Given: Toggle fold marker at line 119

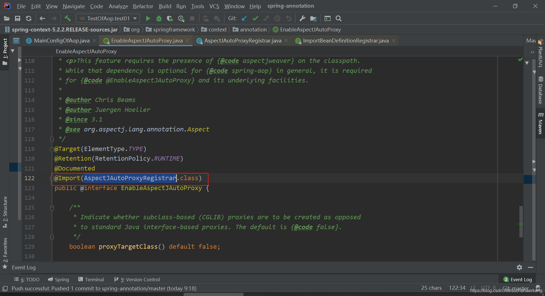Looking at the screenshot, I should (x=52, y=149).
